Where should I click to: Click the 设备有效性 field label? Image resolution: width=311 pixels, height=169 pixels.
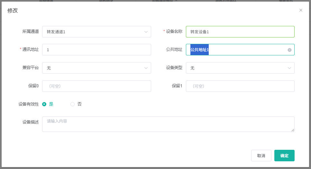[29, 104]
